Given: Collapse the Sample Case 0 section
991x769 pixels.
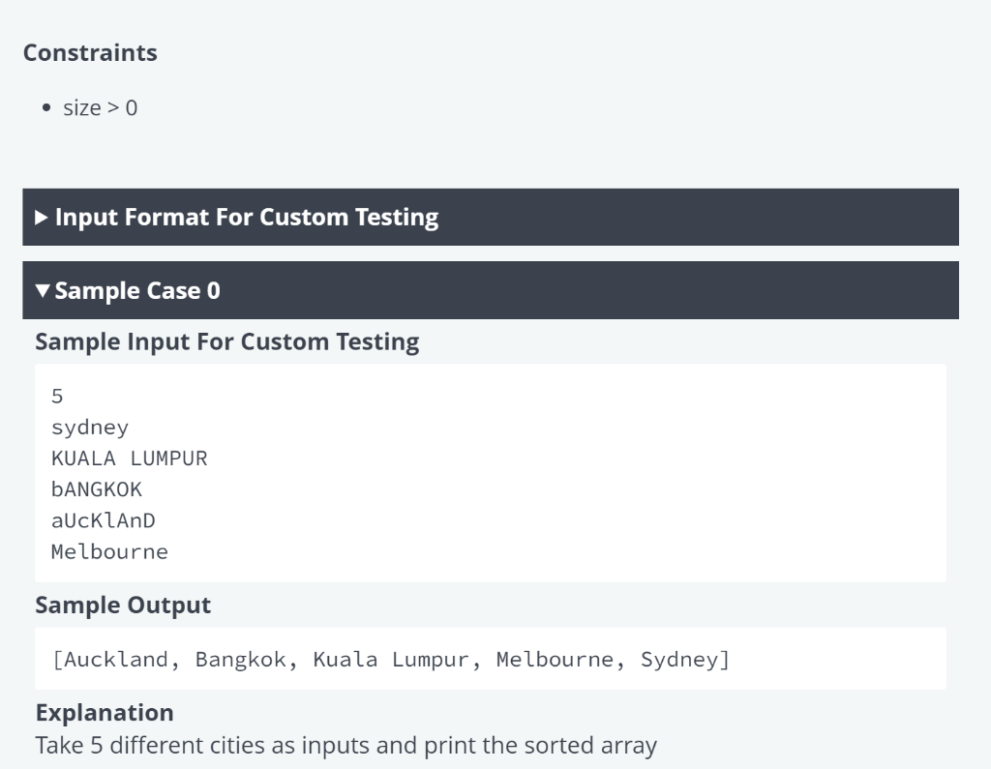Looking at the screenshot, I should (x=137, y=290).
